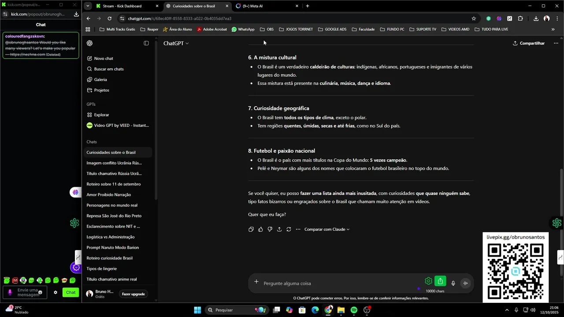
Task: Click the Chrome address bar URL
Action: pyautogui.click(x=180, y=18)
